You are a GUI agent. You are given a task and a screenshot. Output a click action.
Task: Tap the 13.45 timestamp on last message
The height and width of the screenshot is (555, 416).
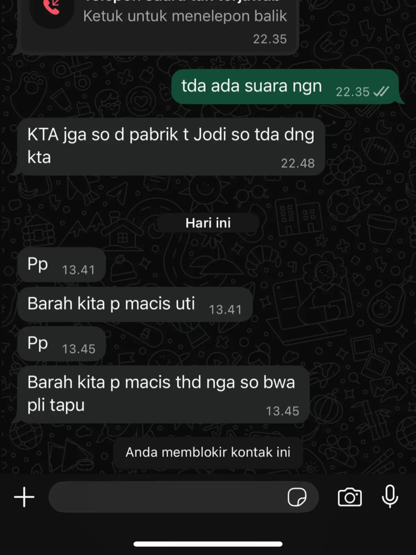coord(283,411)
